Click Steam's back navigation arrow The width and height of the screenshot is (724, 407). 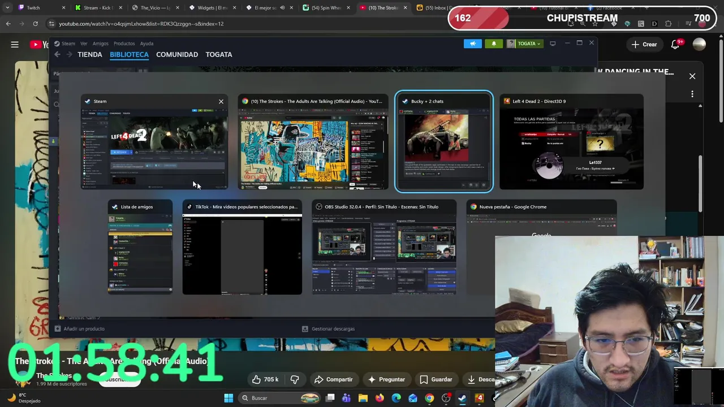point(57,54)
